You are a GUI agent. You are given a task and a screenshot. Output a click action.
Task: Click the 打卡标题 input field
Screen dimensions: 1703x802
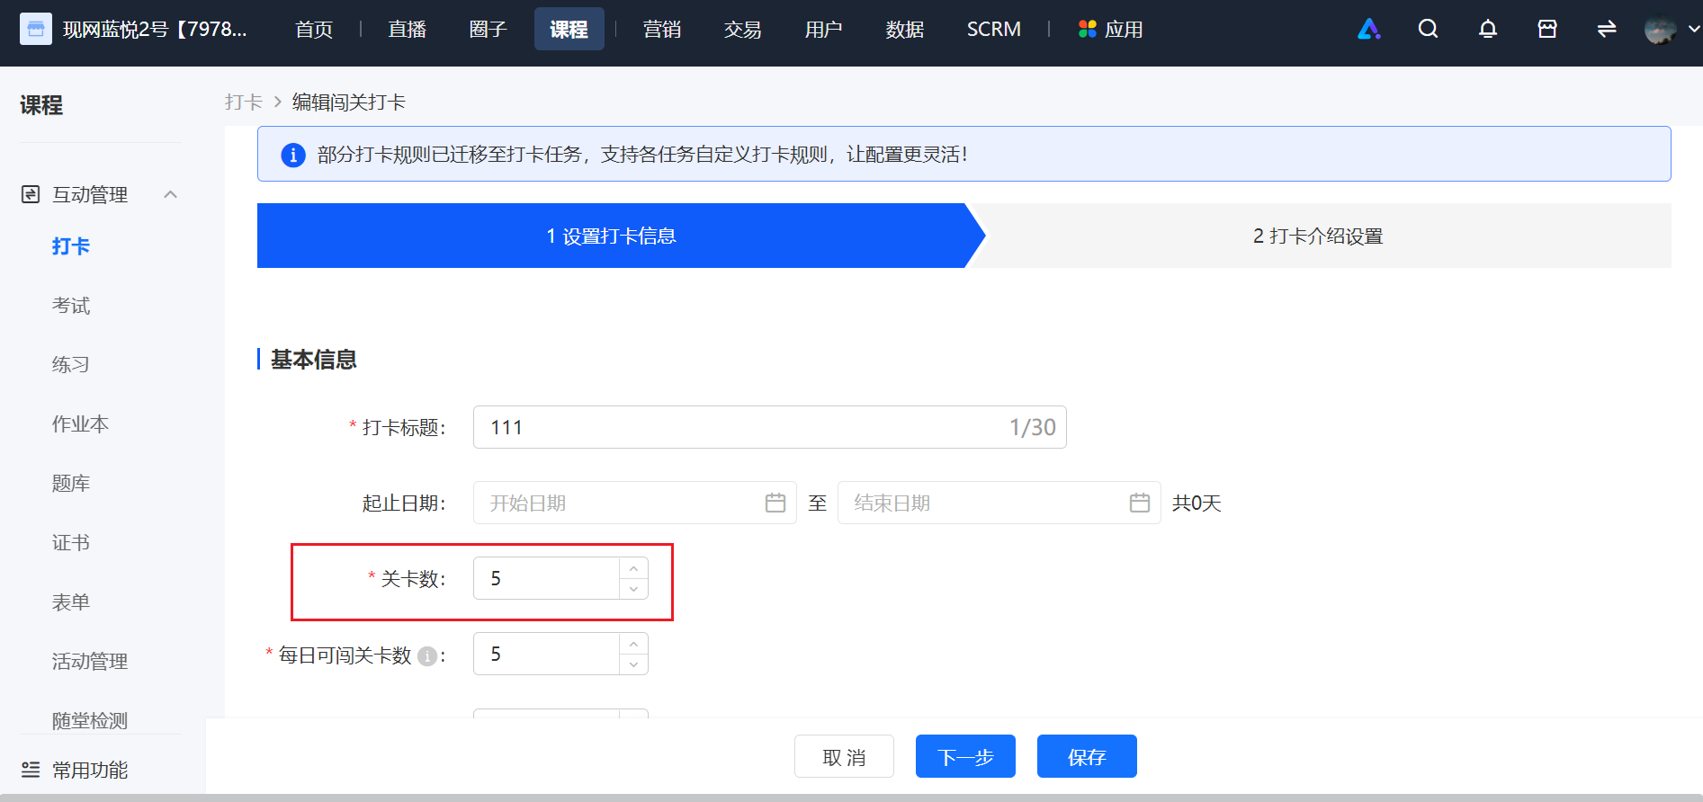(770, 427)
